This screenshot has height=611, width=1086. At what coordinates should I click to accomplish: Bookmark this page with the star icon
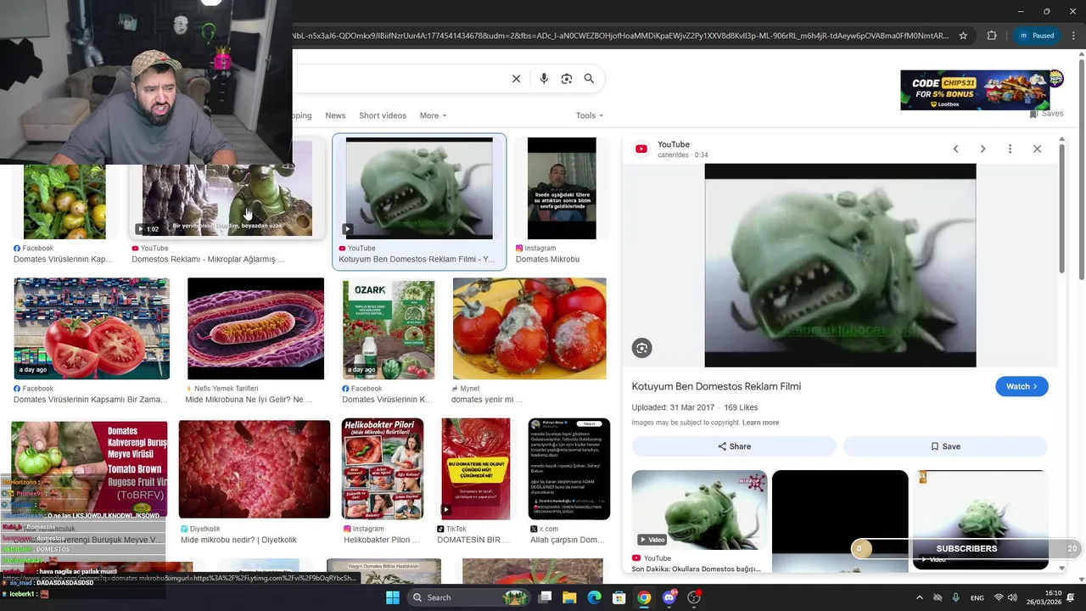pos(963,36)
